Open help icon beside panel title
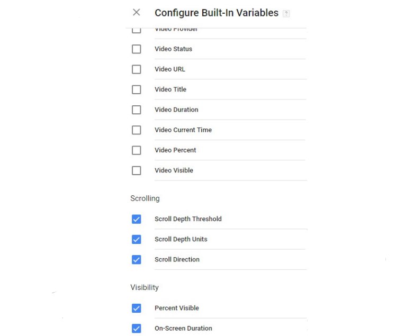The height and width of the screenshot is (336, 414). [x=286, y=14]
